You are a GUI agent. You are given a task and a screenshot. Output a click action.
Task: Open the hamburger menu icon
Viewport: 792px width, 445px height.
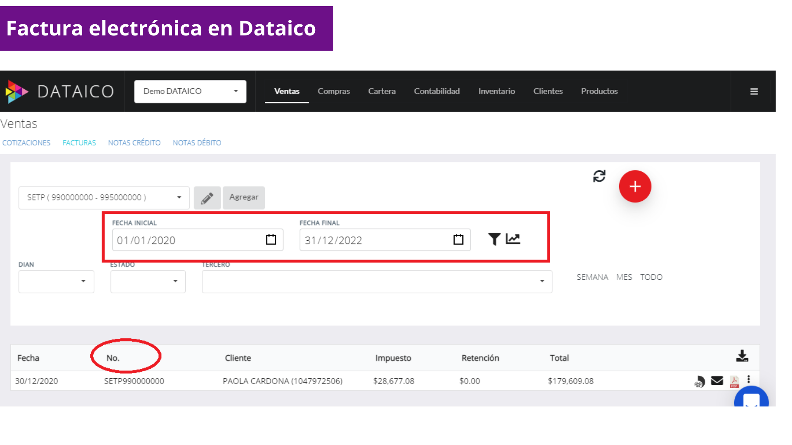(x=754, y=91)
